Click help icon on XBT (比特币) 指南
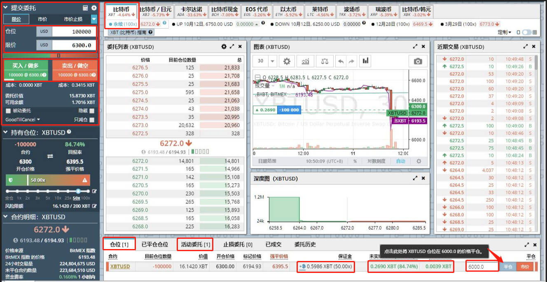Image resolution: width=547 pixels, height=282 pixels. tap(151, 32)
